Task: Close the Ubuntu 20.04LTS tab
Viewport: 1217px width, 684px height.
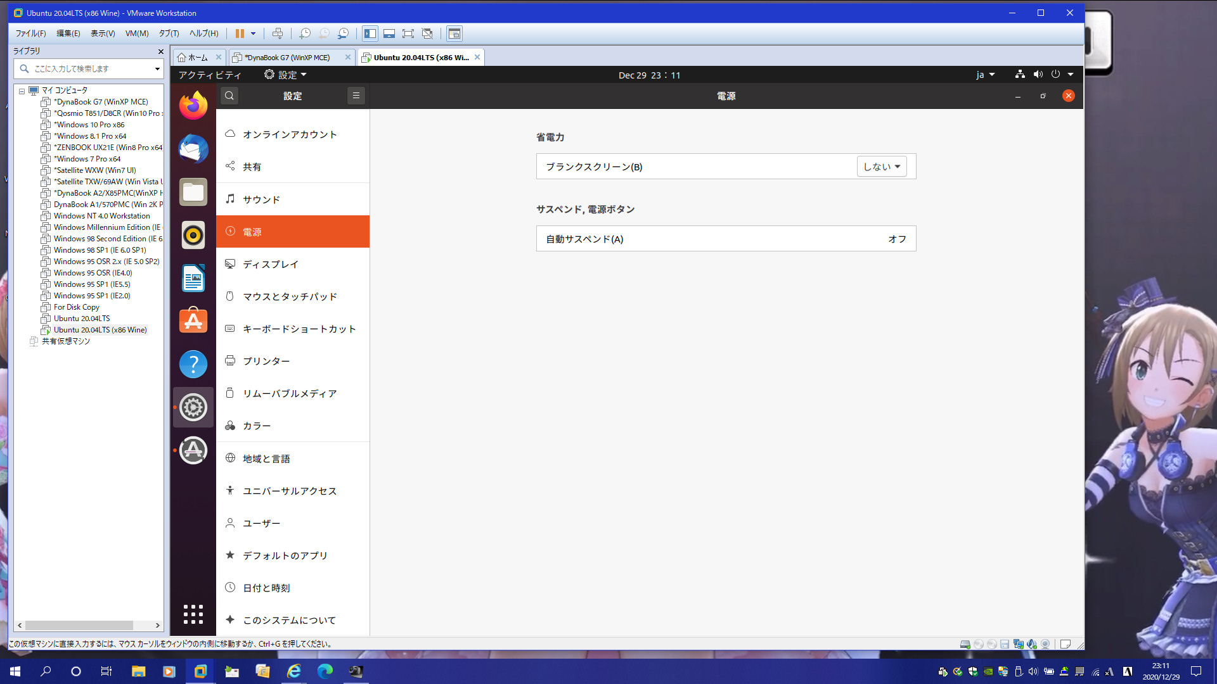Action: [477, 57]
